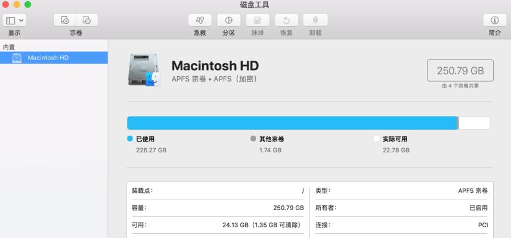Click the blue 已使用 legend dot
The image size is (511, 238).
pyautogui.click(x=130, y=139)
